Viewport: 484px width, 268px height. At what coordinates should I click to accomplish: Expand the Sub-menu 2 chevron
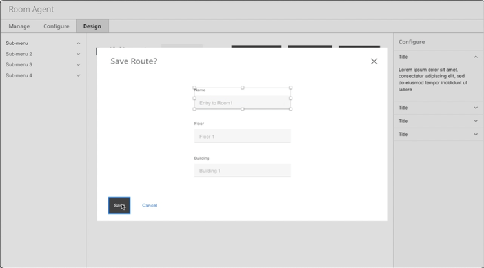pos(79,54)
